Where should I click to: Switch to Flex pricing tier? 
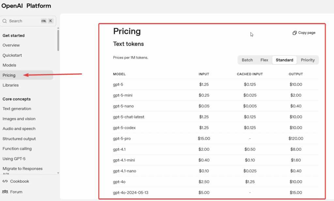tap(264, 60)
